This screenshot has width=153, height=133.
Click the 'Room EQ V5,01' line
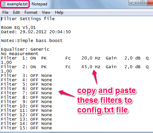click(x=18, y=28)
